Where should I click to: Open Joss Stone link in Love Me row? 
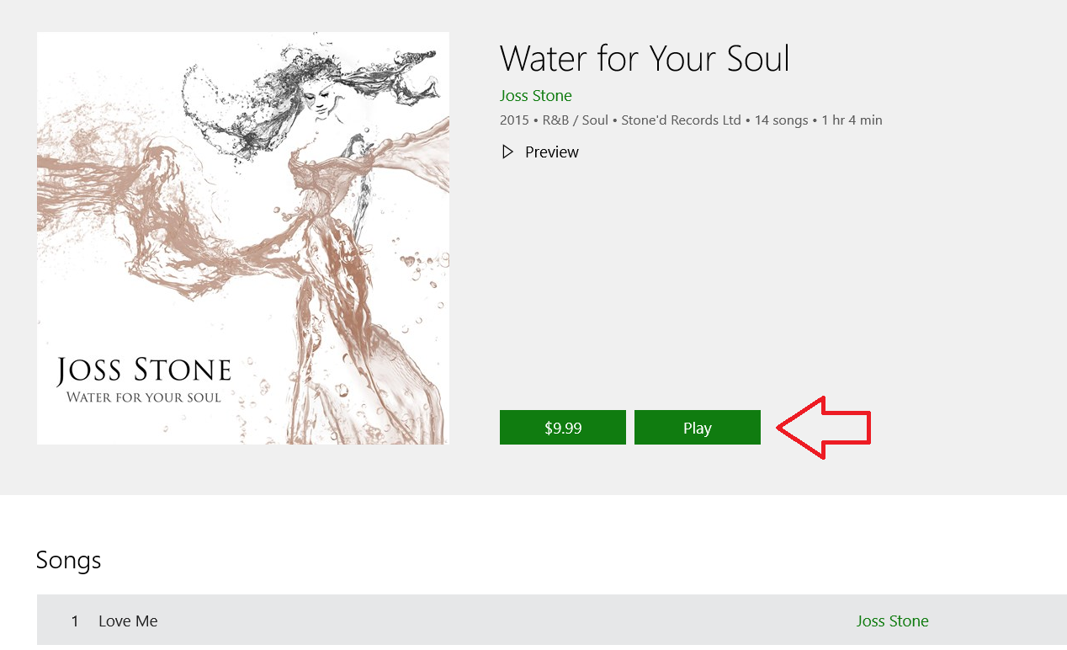pyautogui.click(x=892, y=621)
